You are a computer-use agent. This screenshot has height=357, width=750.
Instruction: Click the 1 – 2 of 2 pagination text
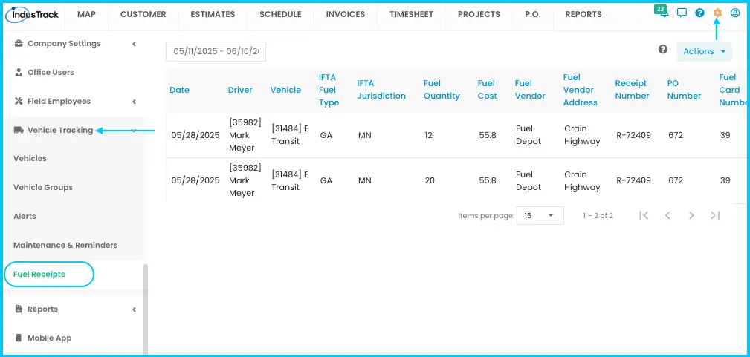click(x=598, y=216)
